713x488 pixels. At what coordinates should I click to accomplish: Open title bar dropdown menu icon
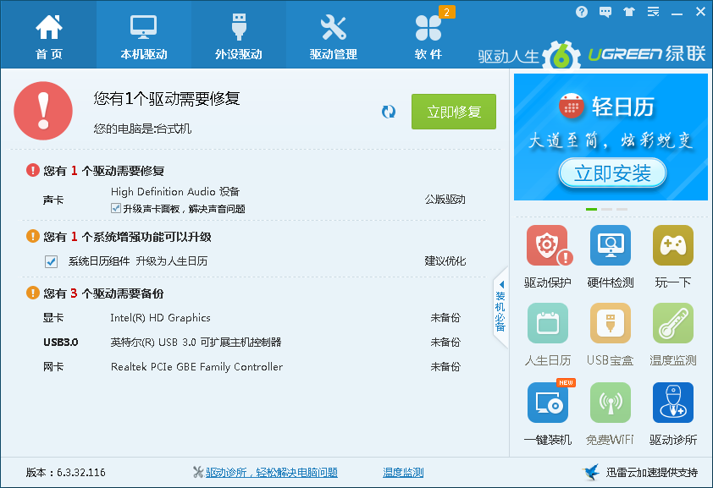[653, 12]
